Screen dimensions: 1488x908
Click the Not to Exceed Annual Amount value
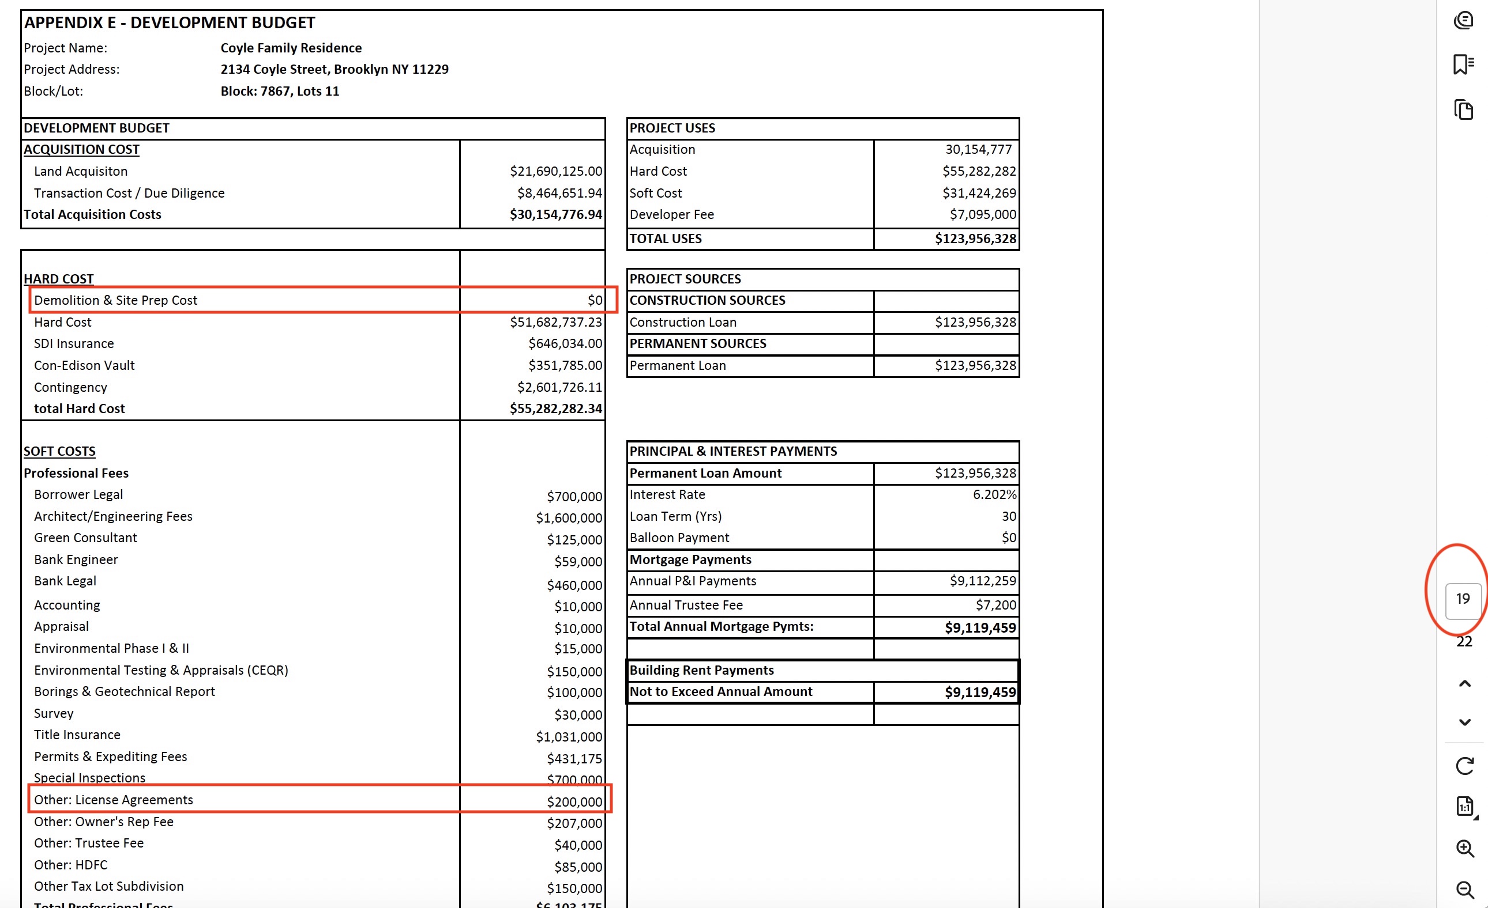979,692
